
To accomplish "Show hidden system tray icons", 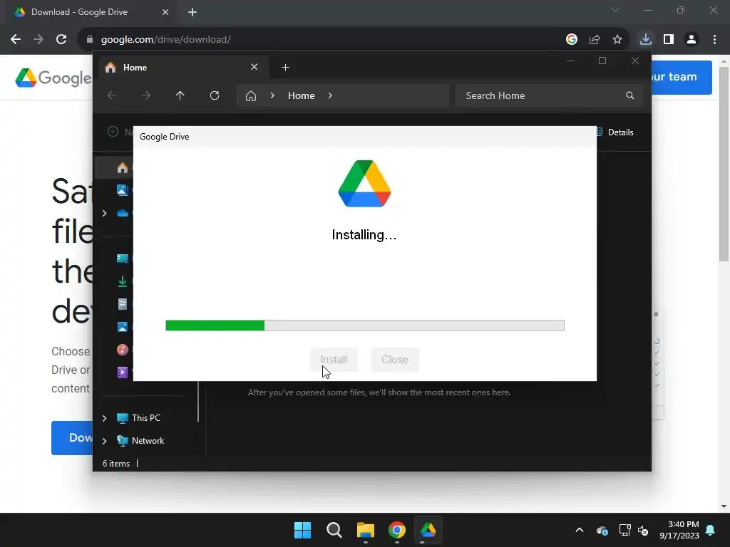I will (579, 530).
